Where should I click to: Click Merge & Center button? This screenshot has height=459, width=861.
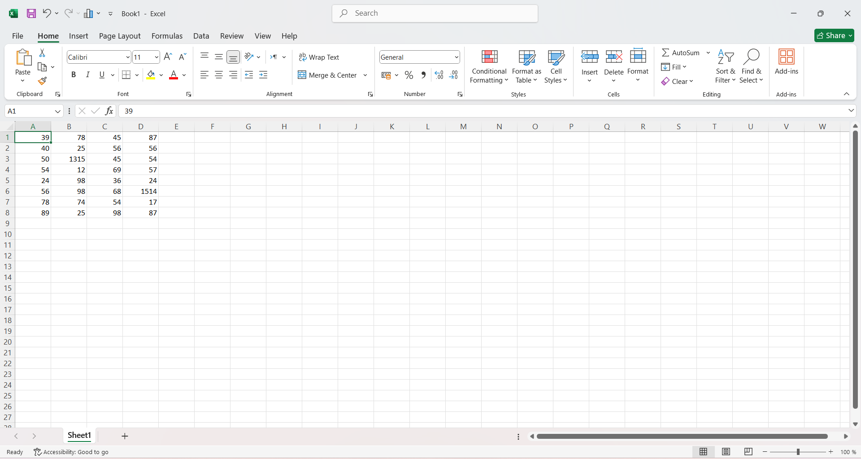click(x=328, y=75)
